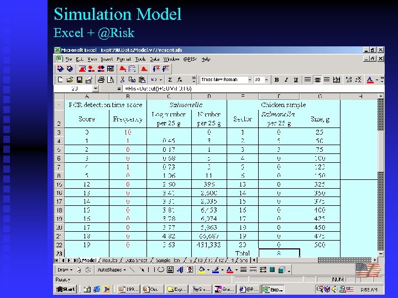Open the Times New Roman font dropdown

tap(249, 80)
